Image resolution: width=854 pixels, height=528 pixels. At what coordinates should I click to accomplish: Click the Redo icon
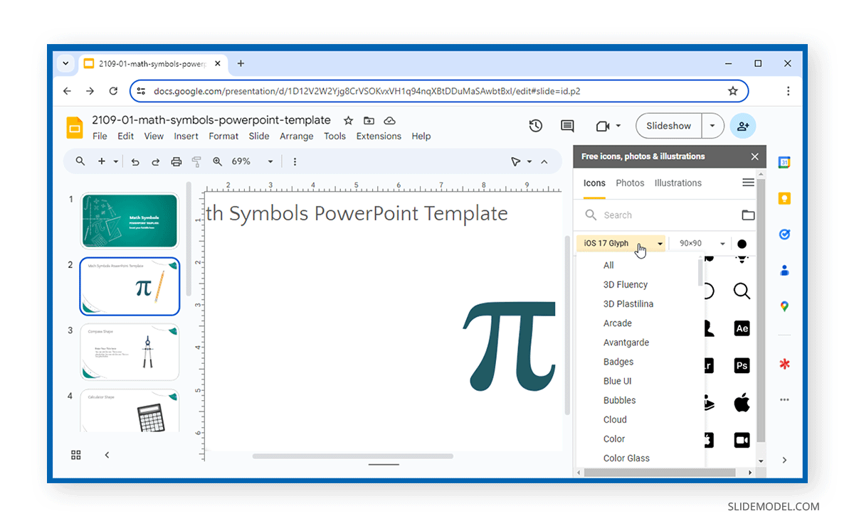coord(155,161)
